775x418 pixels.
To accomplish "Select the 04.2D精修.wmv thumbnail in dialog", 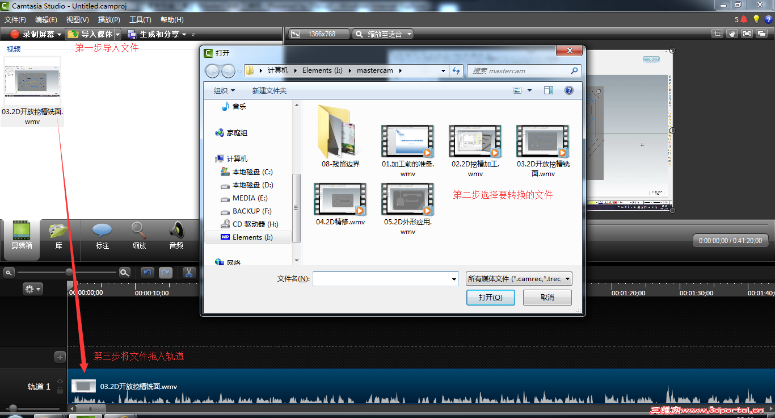I will point(340,199).
